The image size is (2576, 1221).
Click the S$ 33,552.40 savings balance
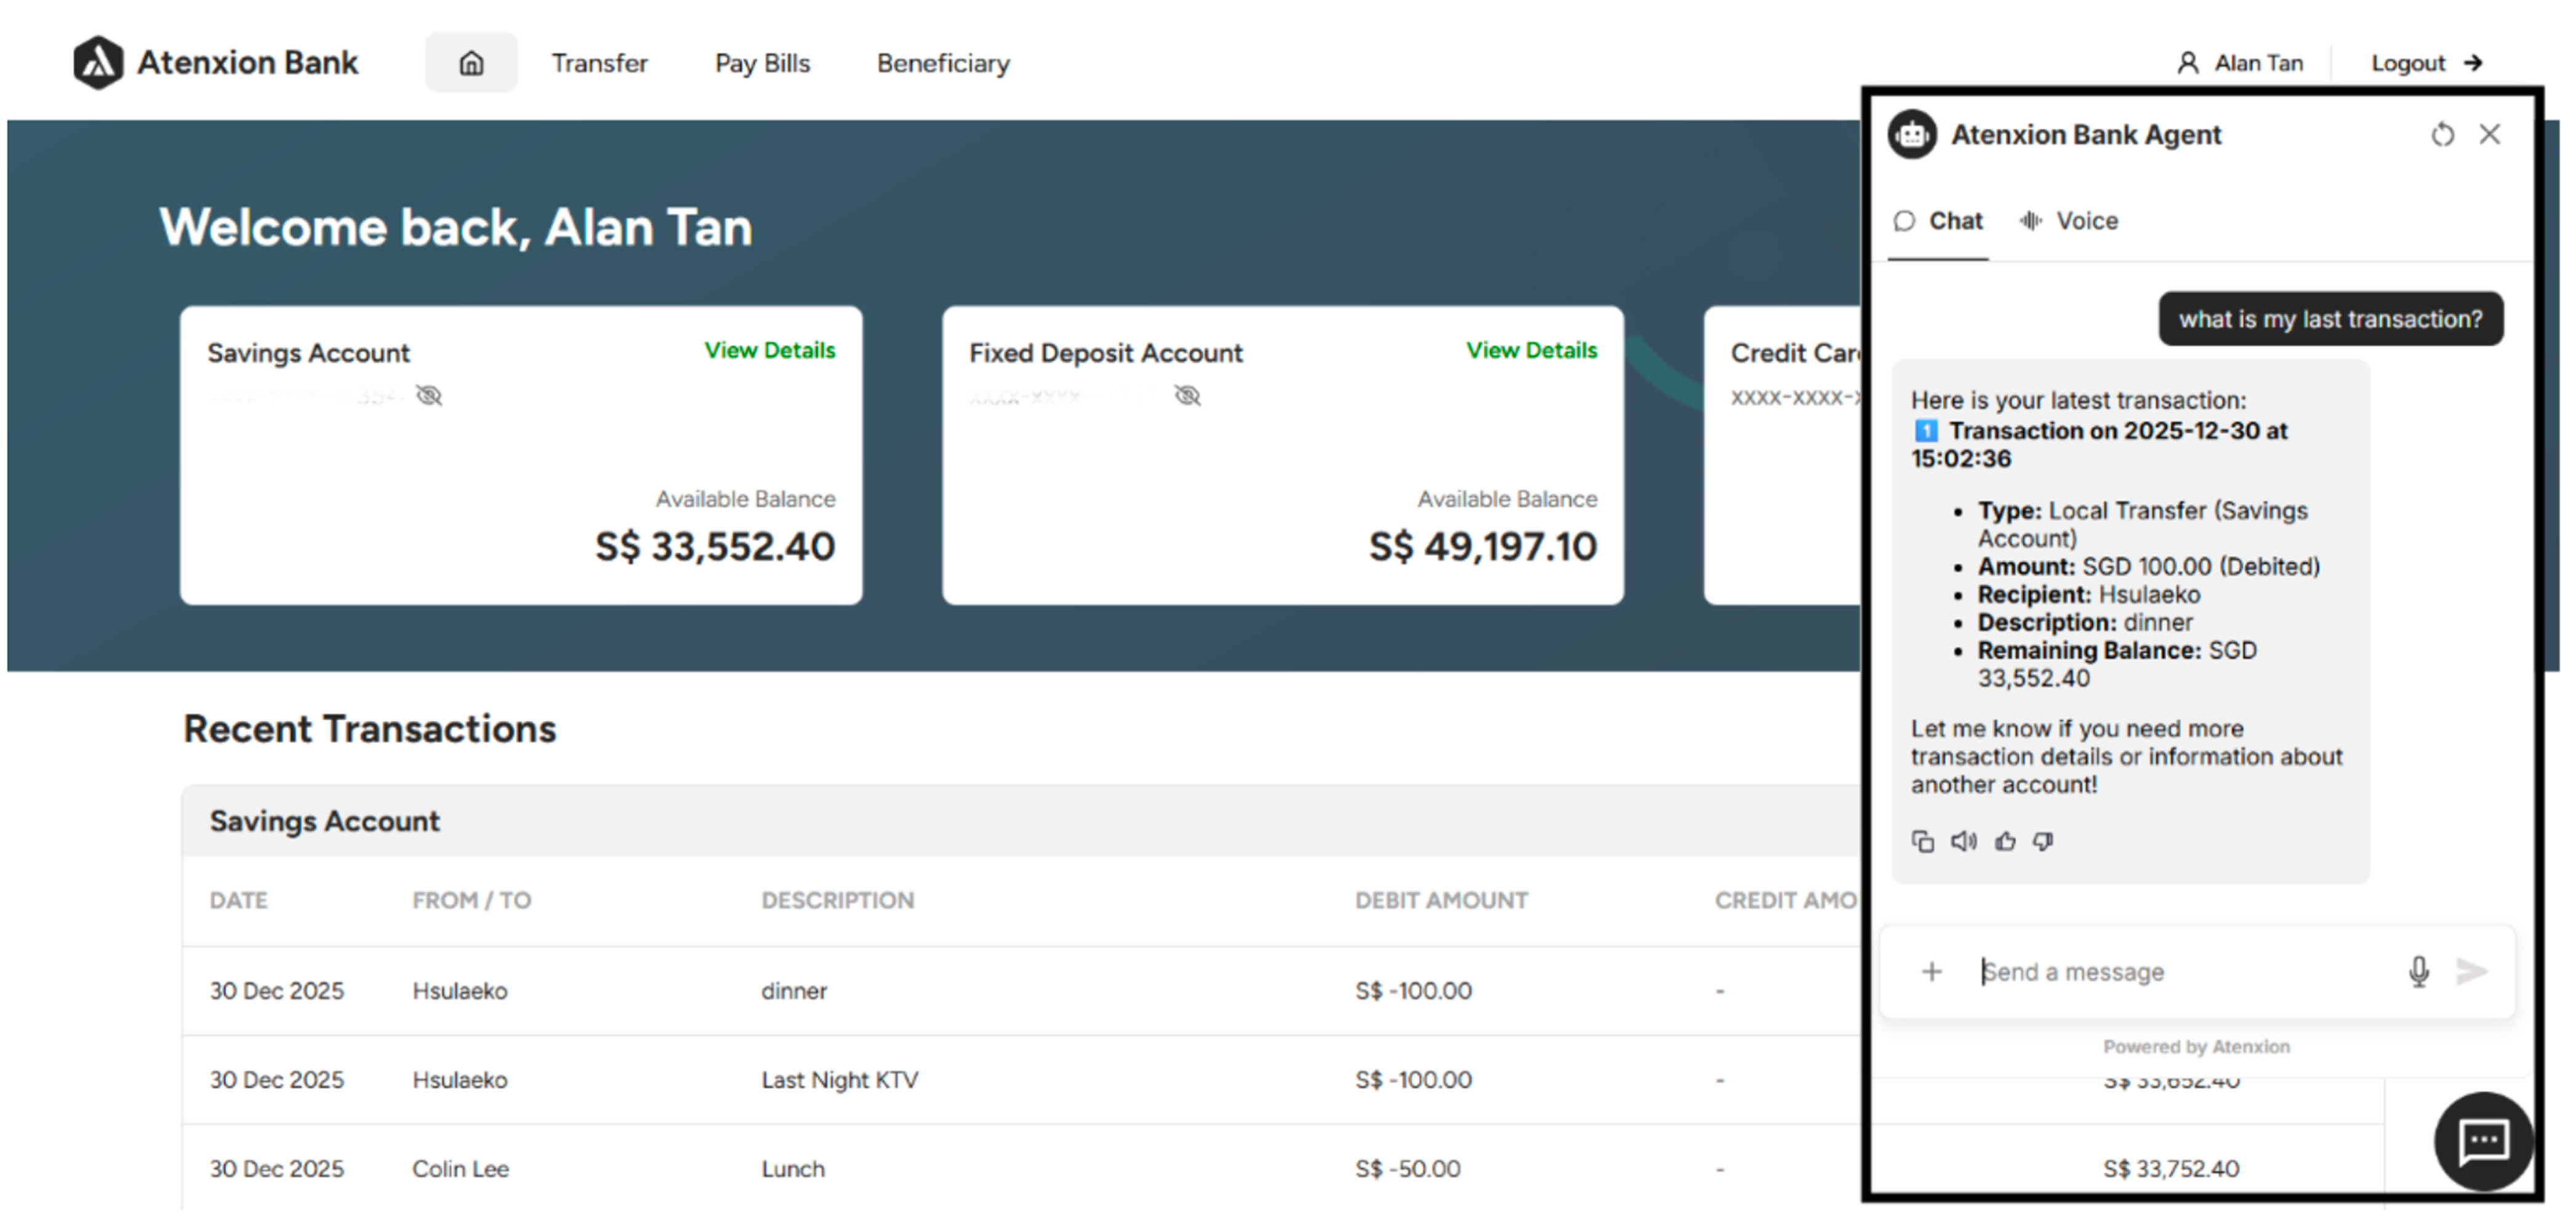pyautogui.click(x=714, y=546)
